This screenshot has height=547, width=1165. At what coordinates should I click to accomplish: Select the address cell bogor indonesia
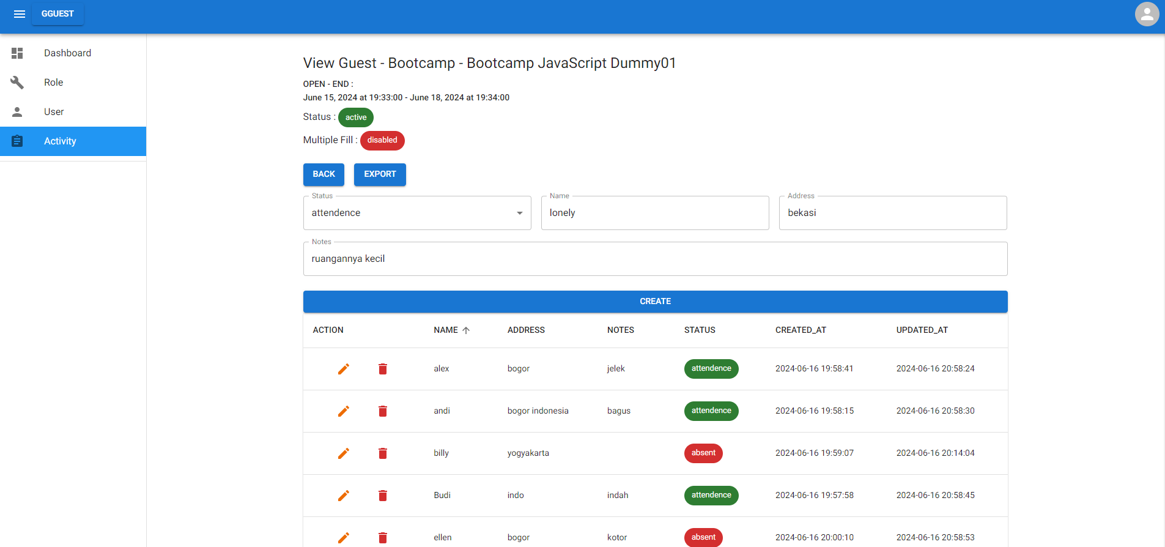pos(538,411)
